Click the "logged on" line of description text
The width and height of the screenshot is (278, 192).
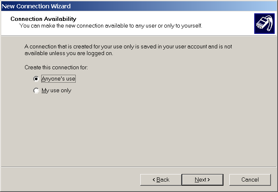pyautogui.click(x=69, y=53)
